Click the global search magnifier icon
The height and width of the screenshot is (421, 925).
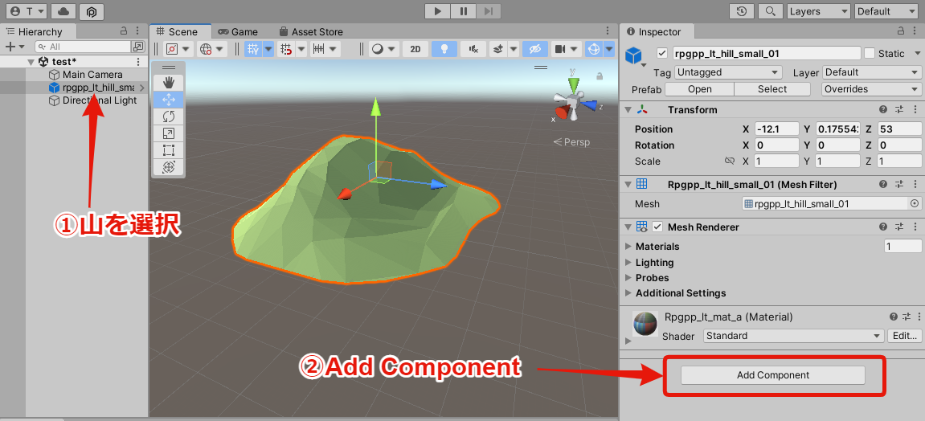pos(770,11)
